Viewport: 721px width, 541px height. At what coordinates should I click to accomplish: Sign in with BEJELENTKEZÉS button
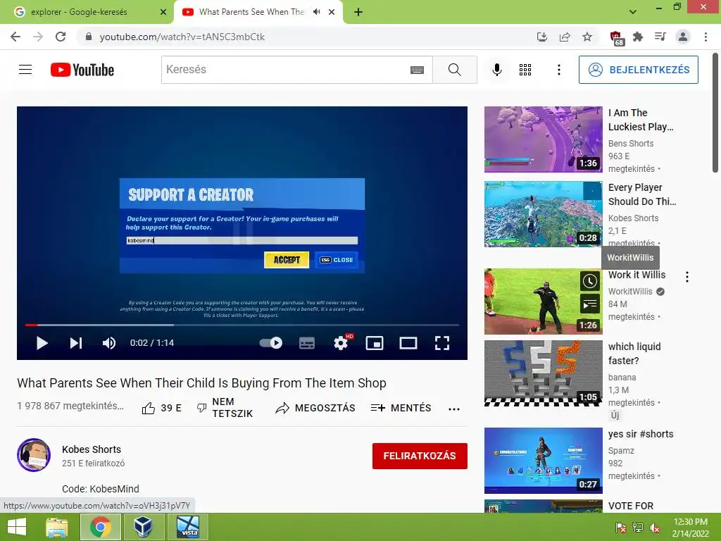coord(638,70)
